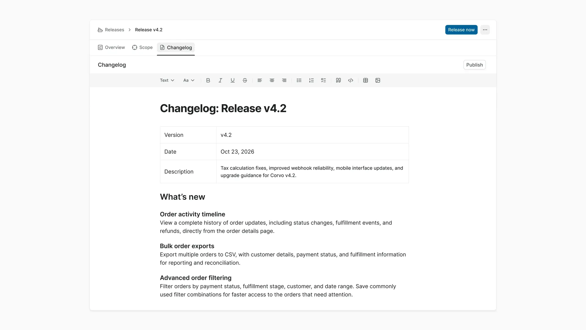This screenshot has width=586, height=330.
Task: Click the Releases breadcrumb icon
Action: click(x=100, y=30)
